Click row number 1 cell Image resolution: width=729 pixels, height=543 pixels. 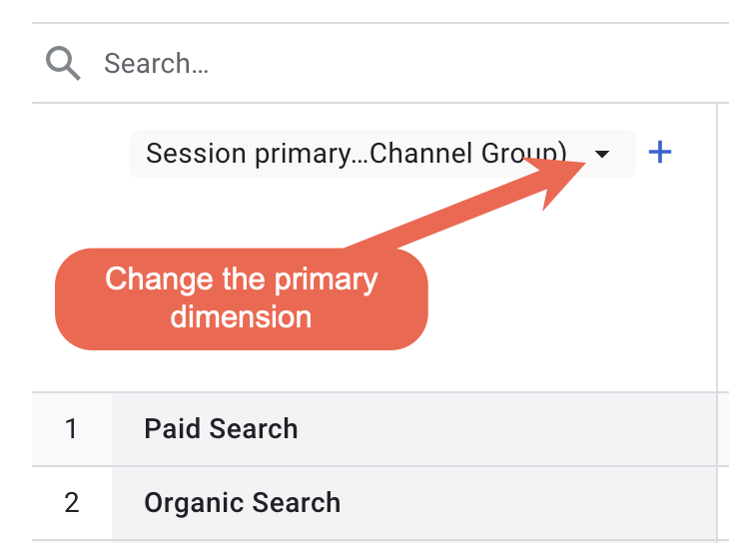[72, 428]
